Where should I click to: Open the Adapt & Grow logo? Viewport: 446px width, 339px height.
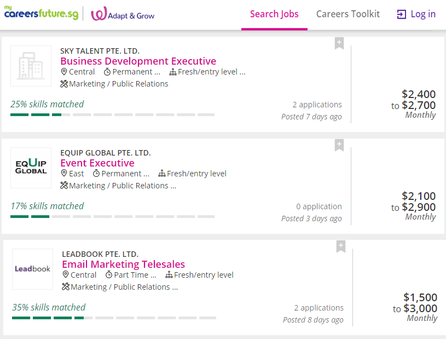click(x=123, y=14)
